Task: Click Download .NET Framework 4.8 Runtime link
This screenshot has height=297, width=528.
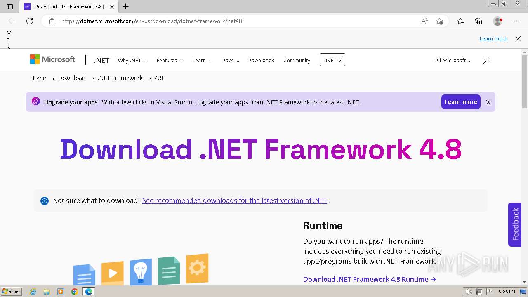Action: tap(370, 279)
